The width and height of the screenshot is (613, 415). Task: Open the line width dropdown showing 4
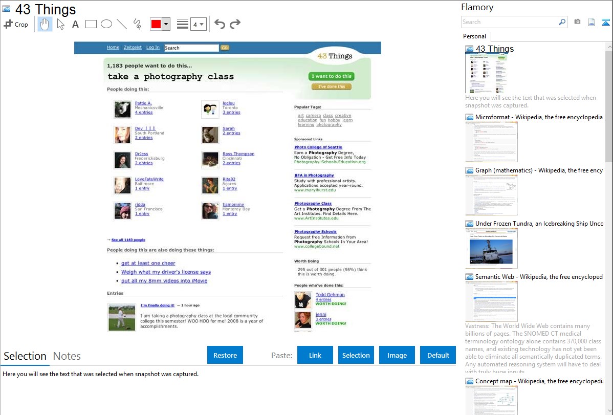(x=199, y=24)
